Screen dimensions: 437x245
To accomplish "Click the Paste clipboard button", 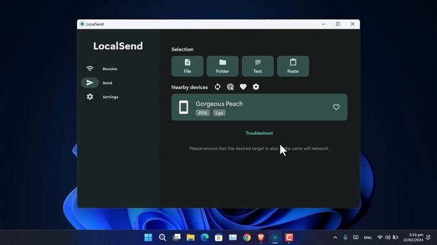I will [x=293, y=66].
